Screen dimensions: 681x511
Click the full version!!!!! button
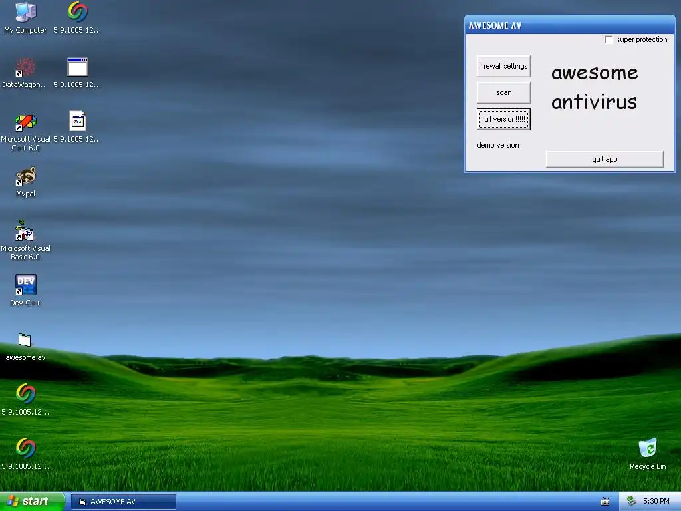click(504, 119)
